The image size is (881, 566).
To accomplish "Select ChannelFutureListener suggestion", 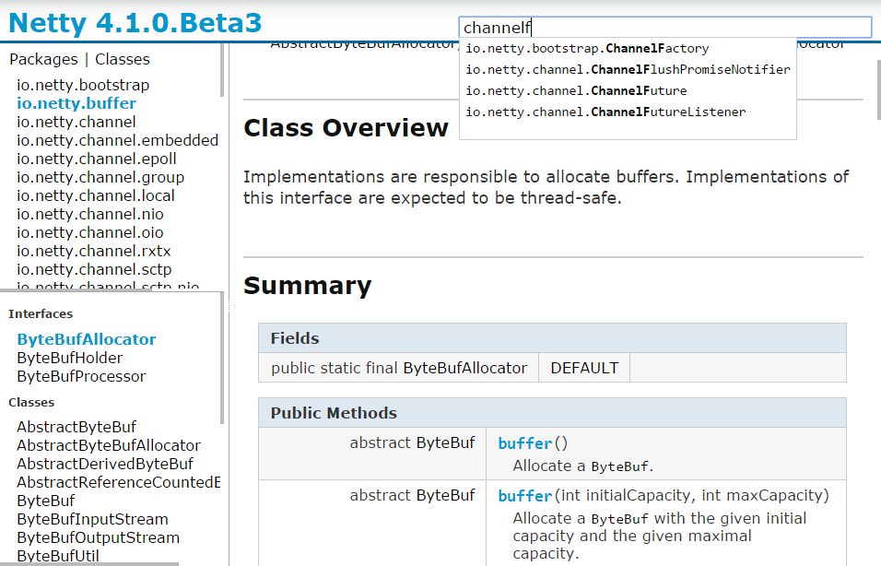I will click(x=605, y=112).
